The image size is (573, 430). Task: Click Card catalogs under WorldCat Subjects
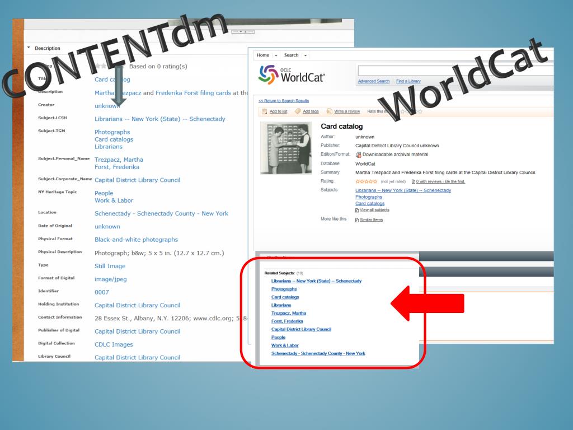[370, 204]
